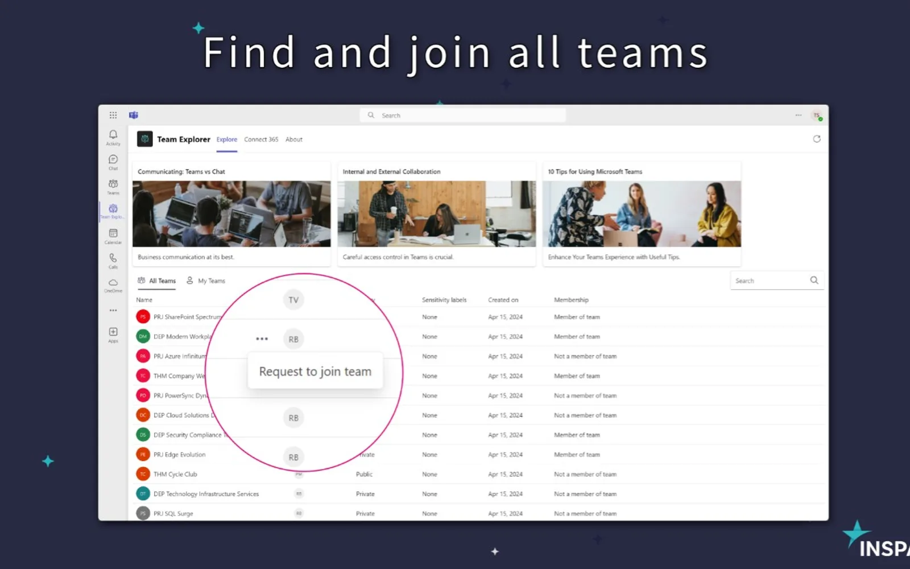Select the PRJ Edge Evolution team

(180, 455)
